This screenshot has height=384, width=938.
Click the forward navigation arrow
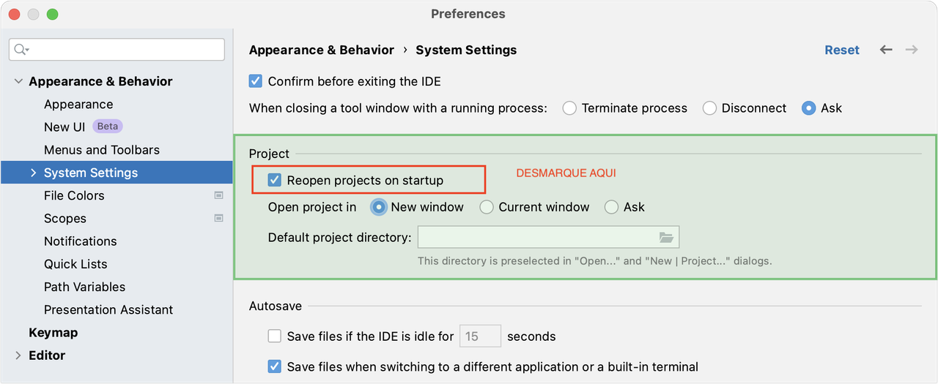[912, 50]
